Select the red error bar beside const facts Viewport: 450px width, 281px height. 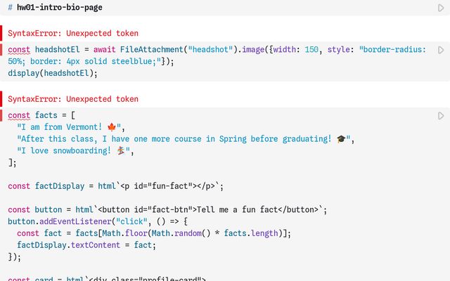tap(1, 115)
